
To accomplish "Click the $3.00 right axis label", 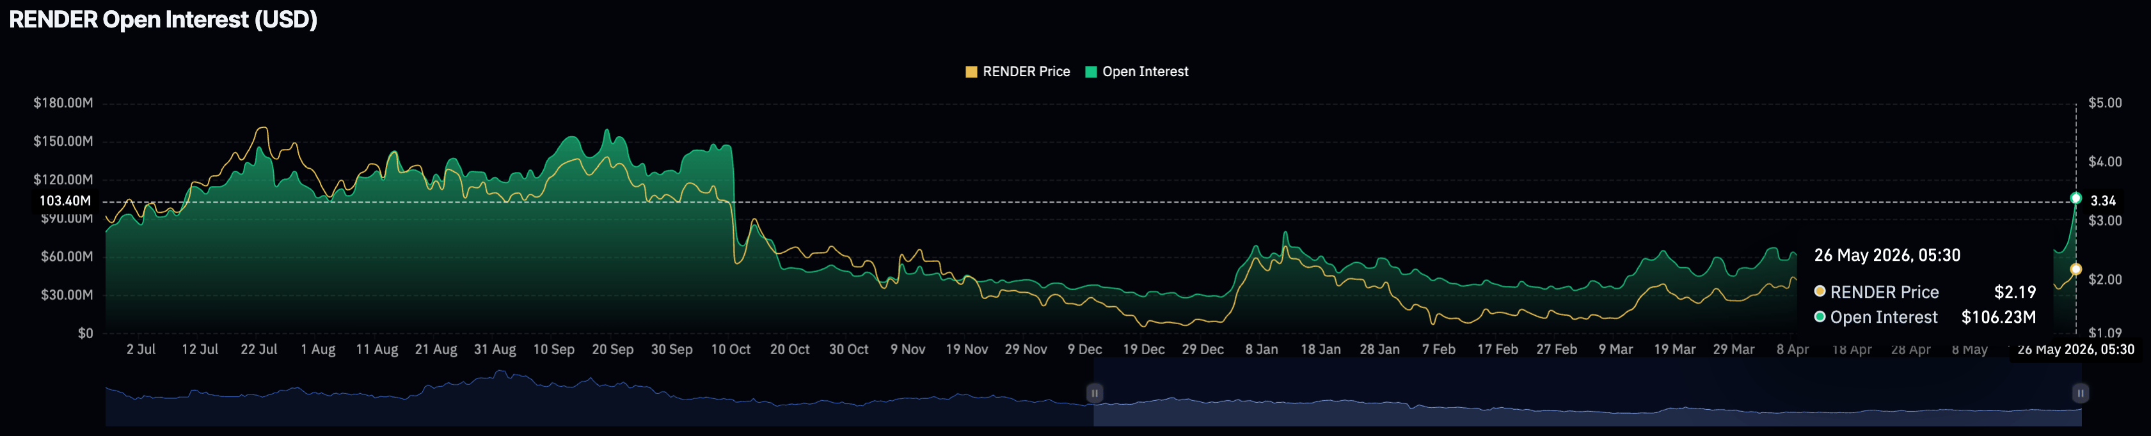I will click(2104, 221).
